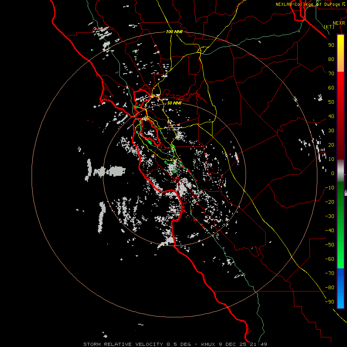Click the "NEXR" label near the top right
The height and width of the screenshot is (347, 347).
click(339, 23)
